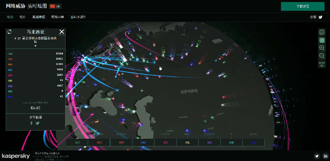The width and height of the screenshot is (330, 161).
Task: Select the RMW row in the country panel
Action: 35,97
